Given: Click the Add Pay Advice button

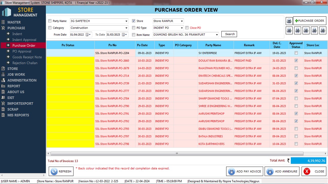Looking at the screenshot, I should click(244, 171).
